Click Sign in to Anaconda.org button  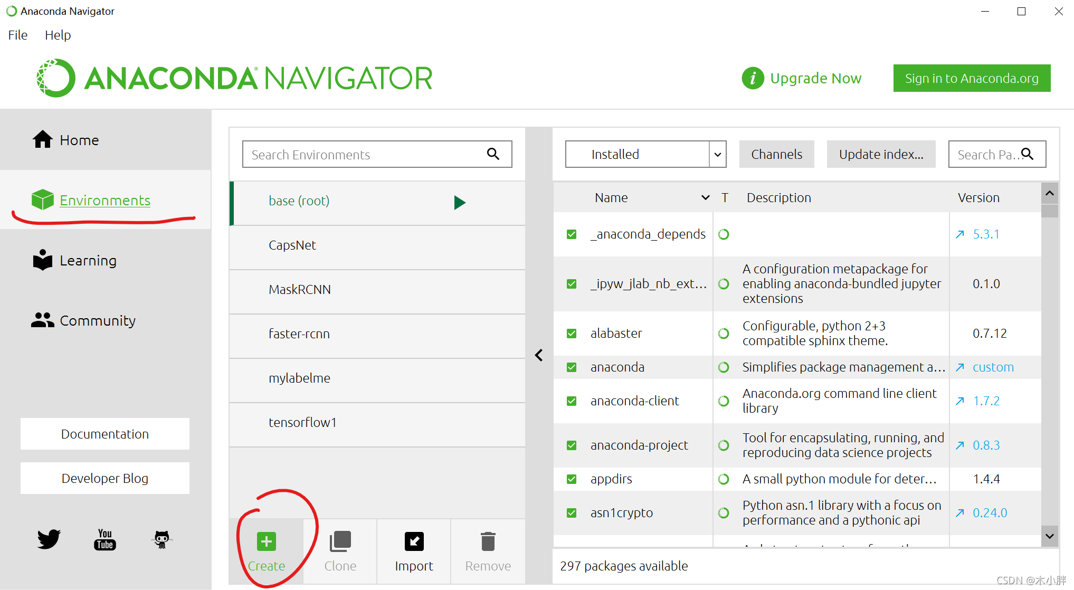(x=972, y=79)
